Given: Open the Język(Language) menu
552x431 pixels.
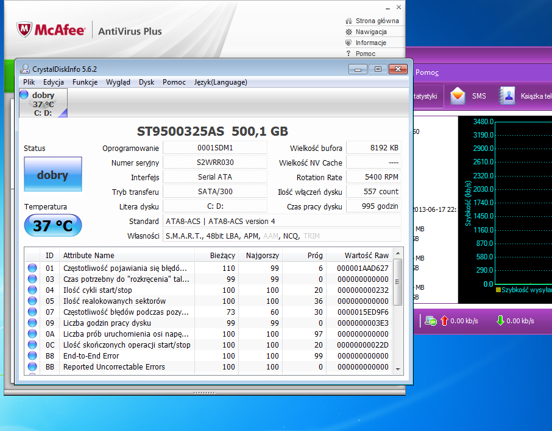Looking at the screenshot, I should [221, 82].
